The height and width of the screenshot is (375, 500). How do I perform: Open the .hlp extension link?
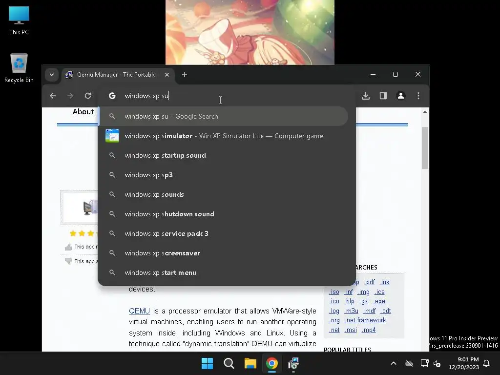[x=349, y=301]
